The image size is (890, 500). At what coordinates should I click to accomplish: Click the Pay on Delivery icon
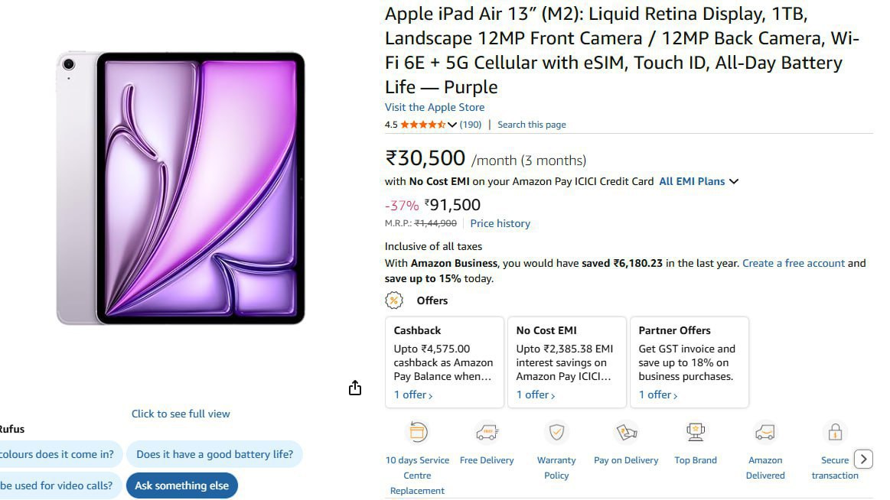(x=626, y=433)
